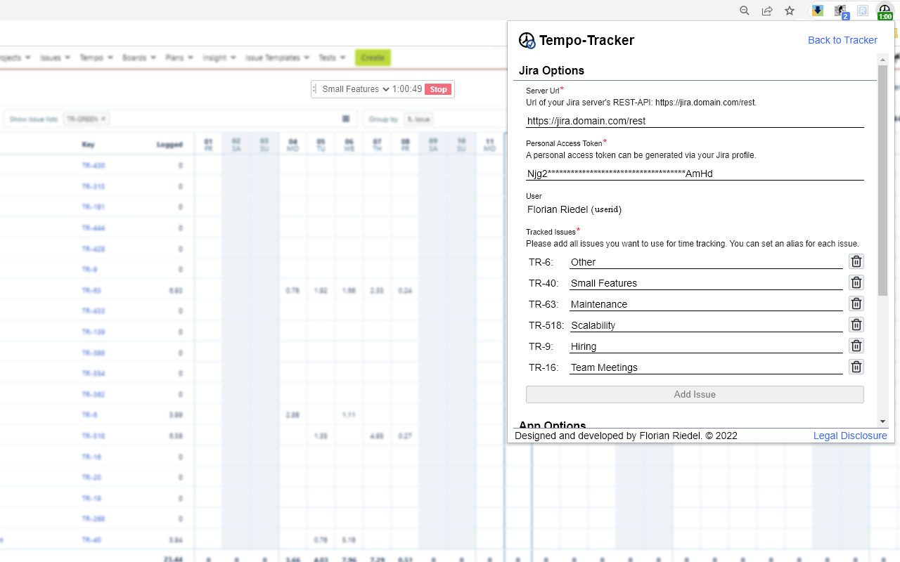Click the options panel scrollbar thumb
This screenshot has width=900, height=562.
[883, 181]
